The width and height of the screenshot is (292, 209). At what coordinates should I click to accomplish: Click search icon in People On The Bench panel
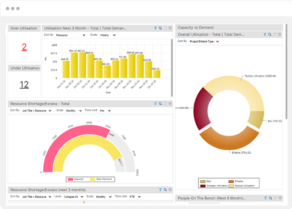pyautogui.click(x=270, y=198)
